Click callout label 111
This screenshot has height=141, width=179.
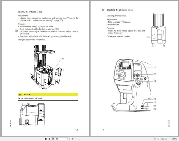[148, 37]
